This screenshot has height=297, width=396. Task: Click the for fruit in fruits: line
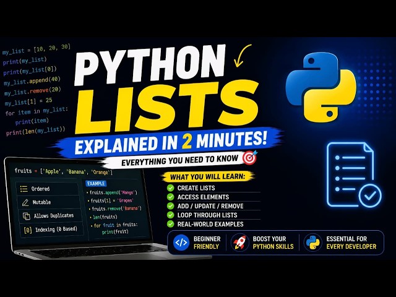click(x=114, y=225)
